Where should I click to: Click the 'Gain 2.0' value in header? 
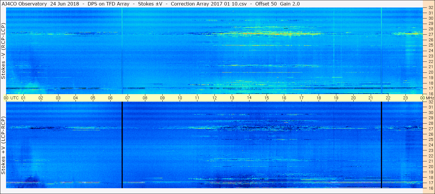[x=290, y=4]
